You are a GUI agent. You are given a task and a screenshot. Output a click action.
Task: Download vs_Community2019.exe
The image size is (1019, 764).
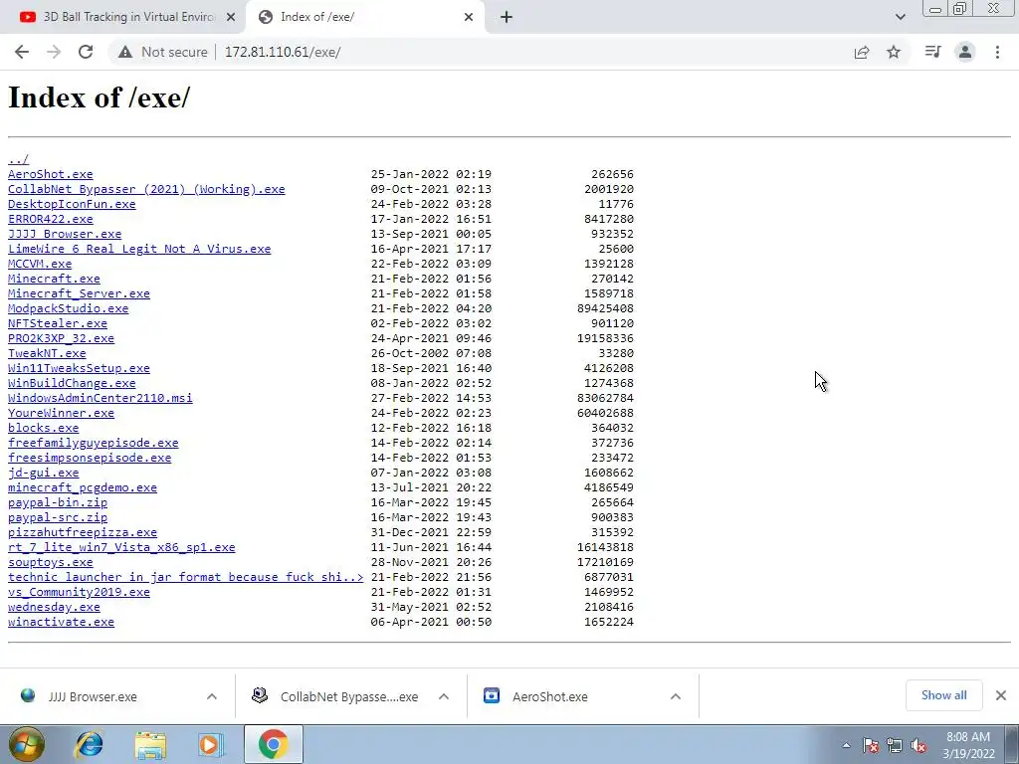point(79,593)
